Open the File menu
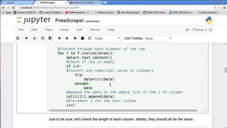227x128 pixels. click(21, 30)
